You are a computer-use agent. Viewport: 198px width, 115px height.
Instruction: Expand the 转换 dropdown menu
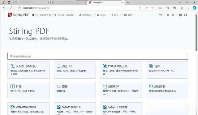102,15
